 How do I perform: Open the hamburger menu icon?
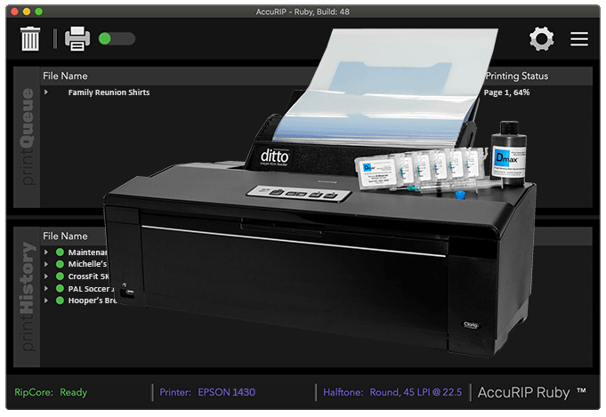tap(579, 39)
